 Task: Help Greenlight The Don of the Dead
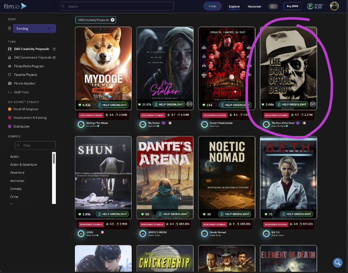pyautogui.click(x=292, y=104)
